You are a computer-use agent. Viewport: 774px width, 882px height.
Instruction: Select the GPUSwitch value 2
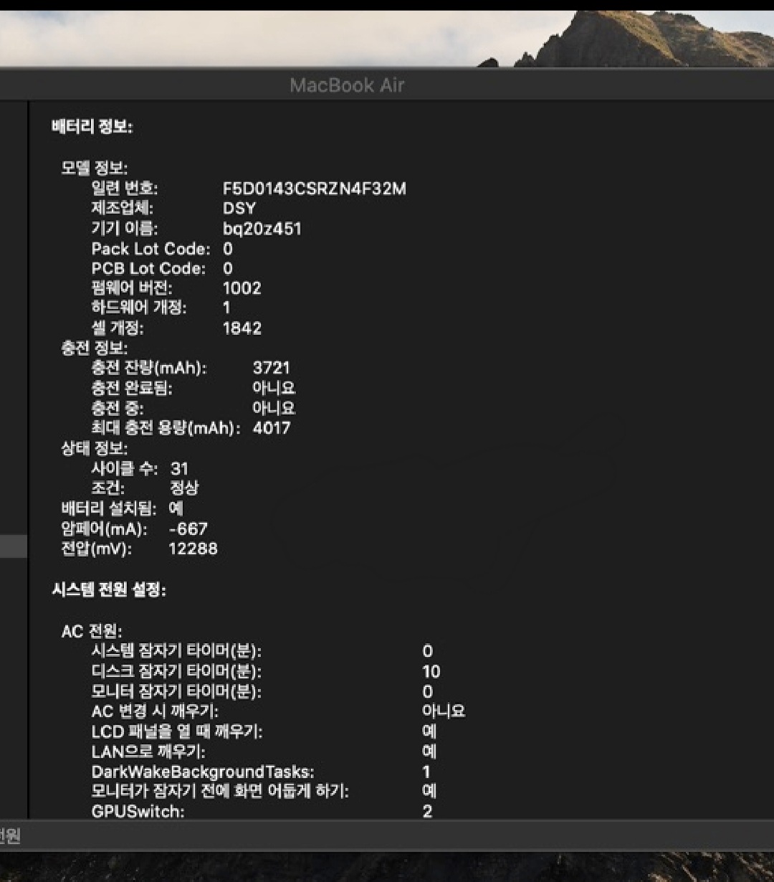(x=427, y=812)
